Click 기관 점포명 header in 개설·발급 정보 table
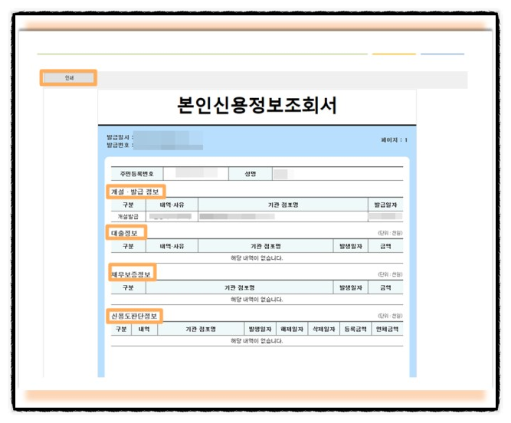 coord(283,205)
